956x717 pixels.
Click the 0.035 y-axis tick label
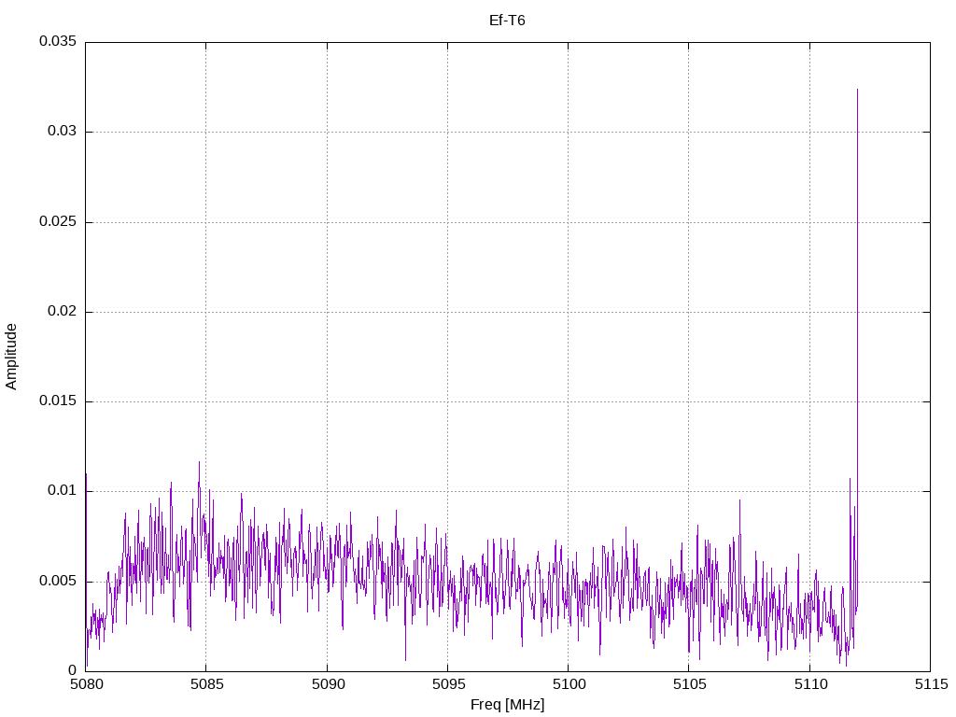click(57, 42)
